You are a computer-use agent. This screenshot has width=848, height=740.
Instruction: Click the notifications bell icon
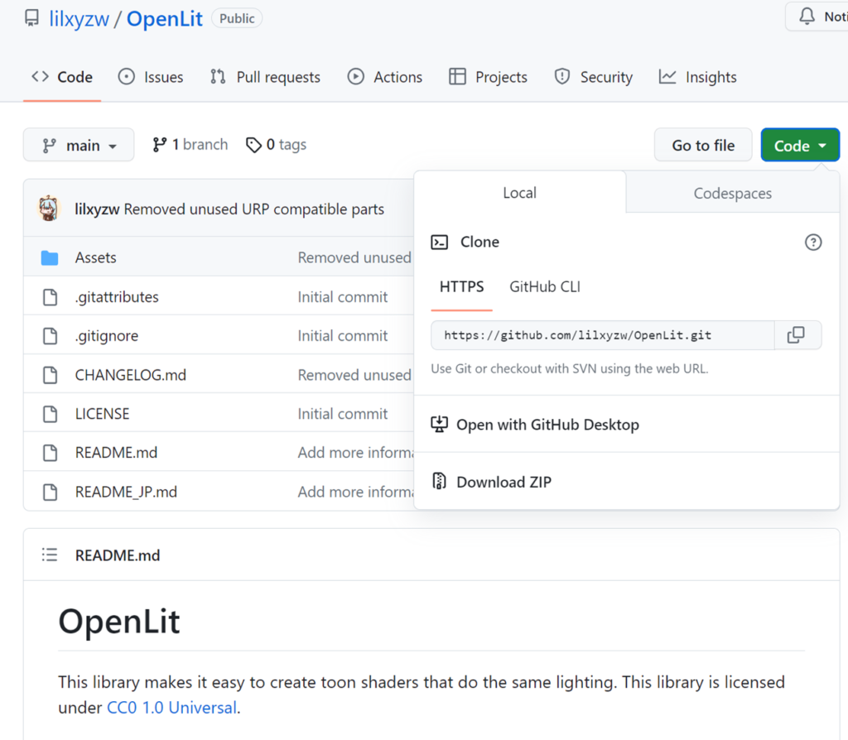tap(807, 17)
